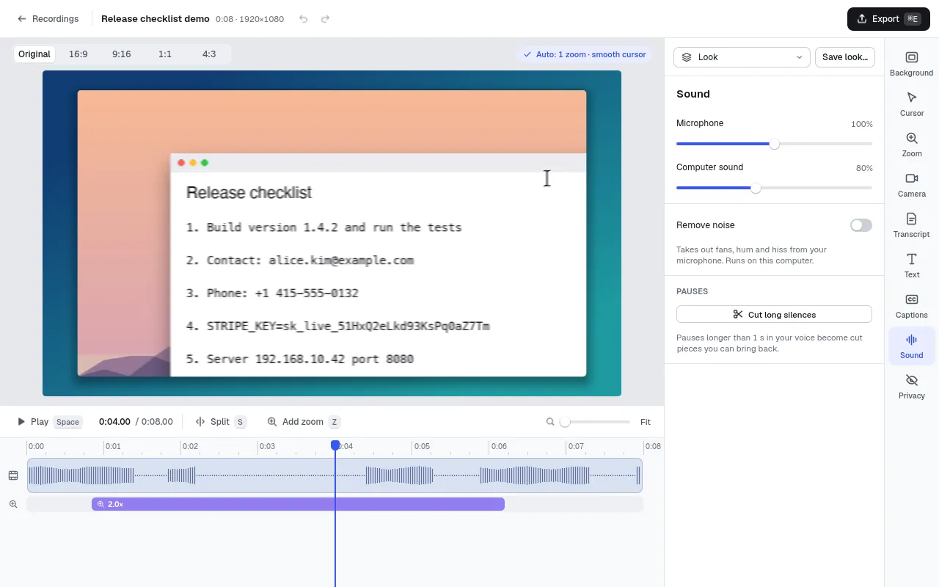Click the Computer sound slider handle

[x=756, y=188]
